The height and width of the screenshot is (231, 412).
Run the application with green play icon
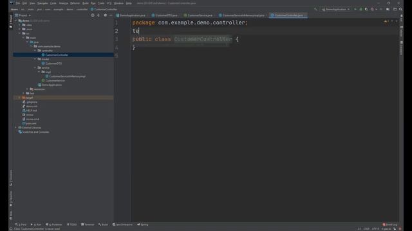tap(355, 9)
